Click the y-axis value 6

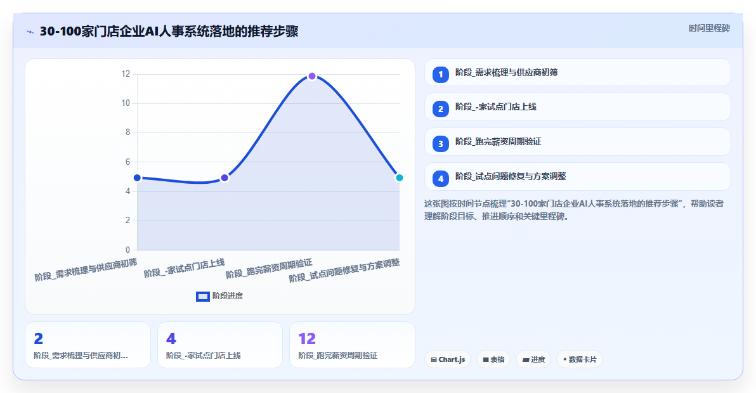point(127,162)
